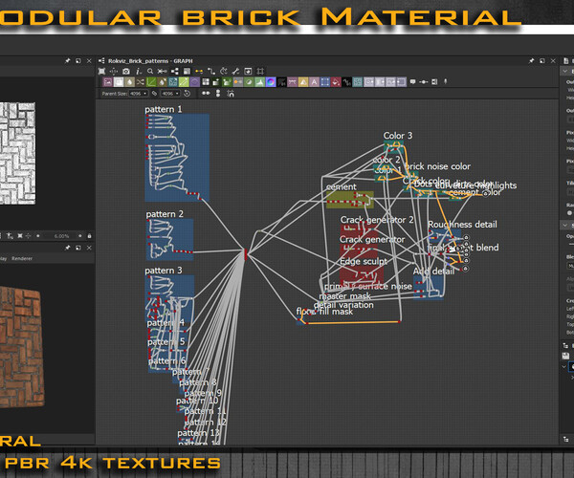
Task: Add a Uniform Color node with paint bucket
Action: tap(336, 82)
